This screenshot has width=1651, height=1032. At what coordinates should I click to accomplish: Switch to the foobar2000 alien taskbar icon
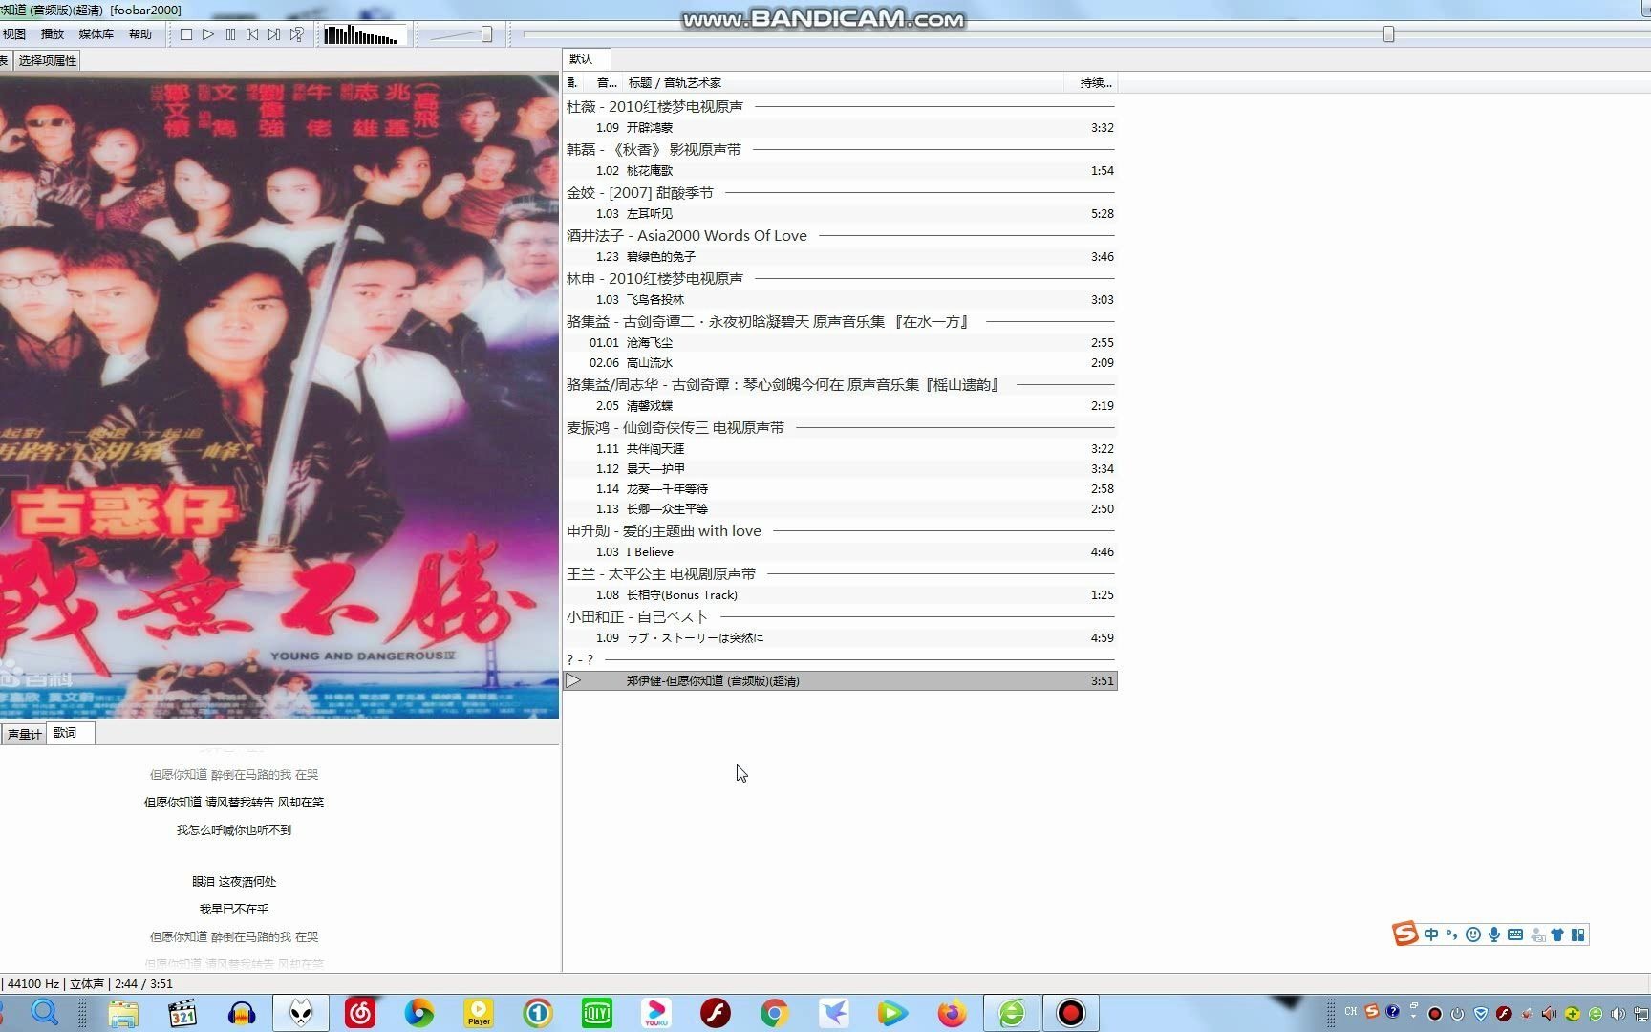[x=301, y=1013]
